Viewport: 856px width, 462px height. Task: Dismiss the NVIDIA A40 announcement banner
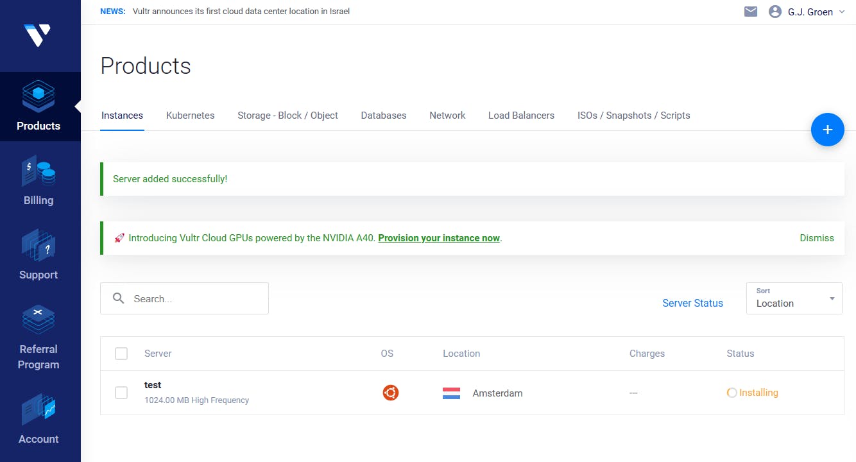[x=817, y=238]
